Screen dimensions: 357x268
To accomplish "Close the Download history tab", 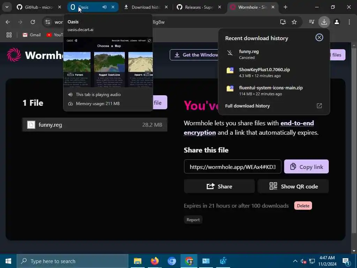I will click(x=166, y=7).
